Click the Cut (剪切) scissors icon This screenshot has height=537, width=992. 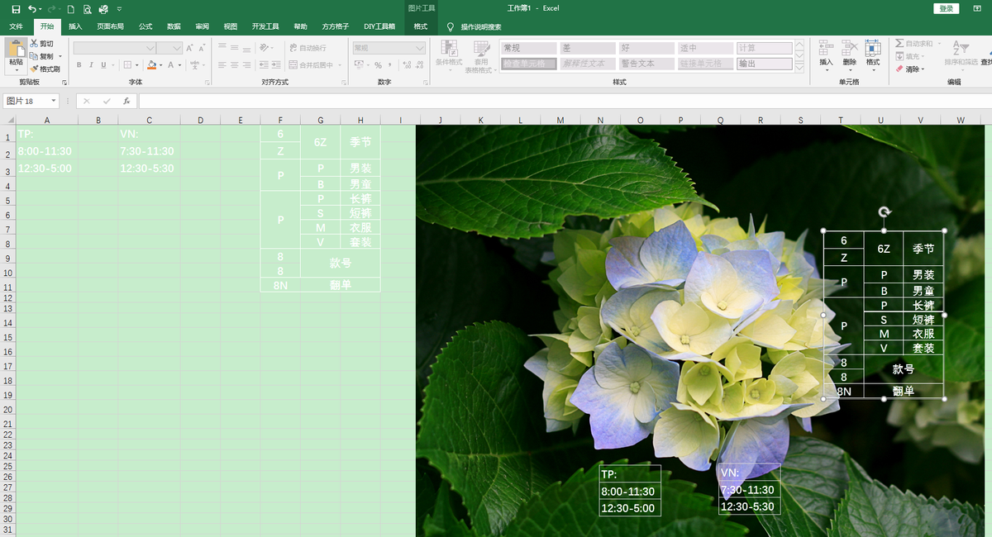(x=34, y=44)
